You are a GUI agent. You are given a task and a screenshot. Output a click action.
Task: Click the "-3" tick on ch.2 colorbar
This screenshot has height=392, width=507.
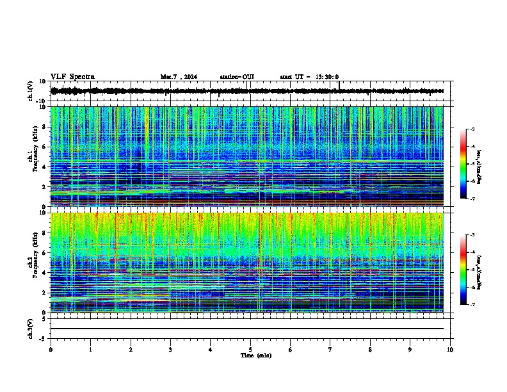point(472,235)
